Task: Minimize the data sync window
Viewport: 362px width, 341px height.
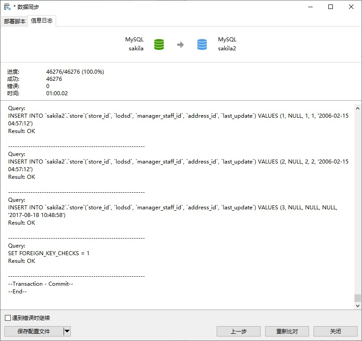Action: pos(310,7)
